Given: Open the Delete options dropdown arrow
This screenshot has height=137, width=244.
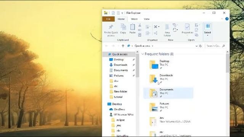Looking at the screenshot, I should pos(159,27).
